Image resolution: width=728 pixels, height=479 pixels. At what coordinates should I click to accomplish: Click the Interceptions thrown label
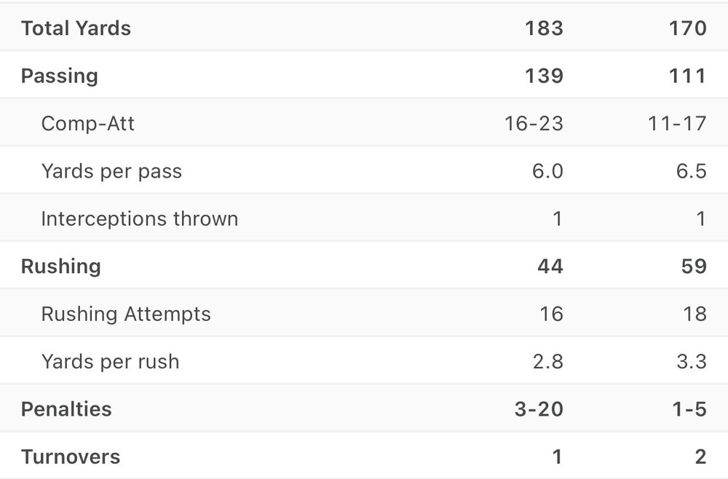(x=139, y=218)
